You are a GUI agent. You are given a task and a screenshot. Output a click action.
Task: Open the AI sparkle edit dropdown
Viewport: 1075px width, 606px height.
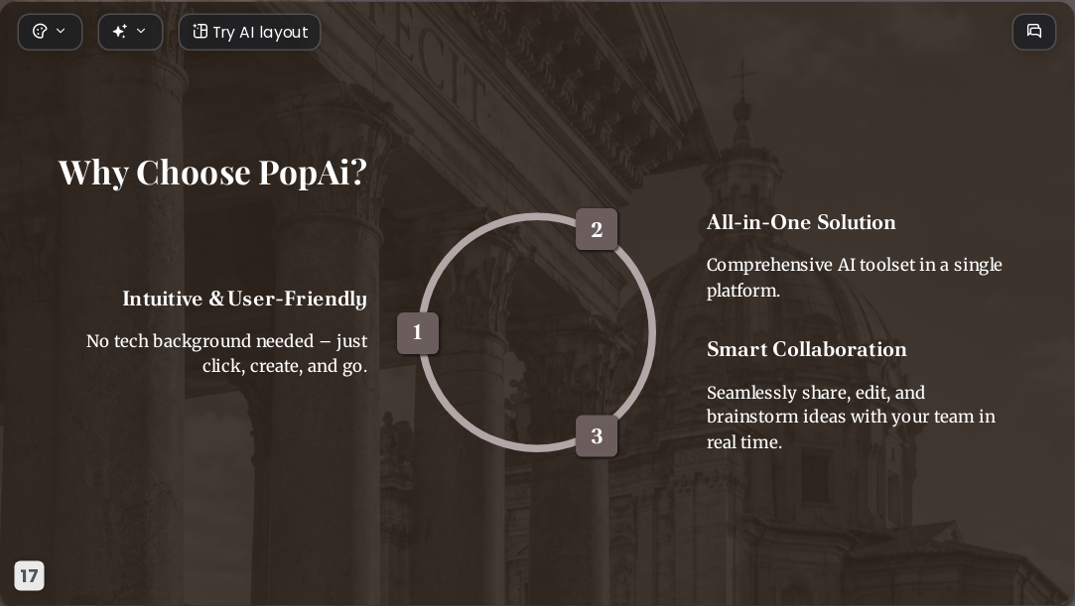coord(130,32)
